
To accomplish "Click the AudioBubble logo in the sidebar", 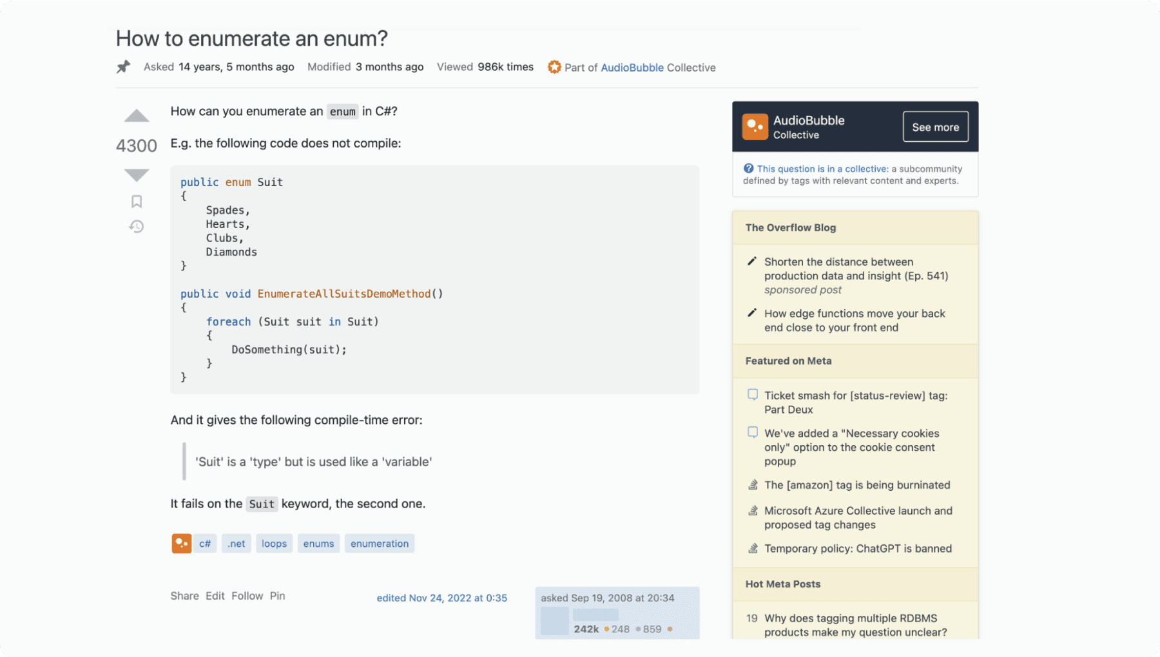I will click(x=755, y=126).
